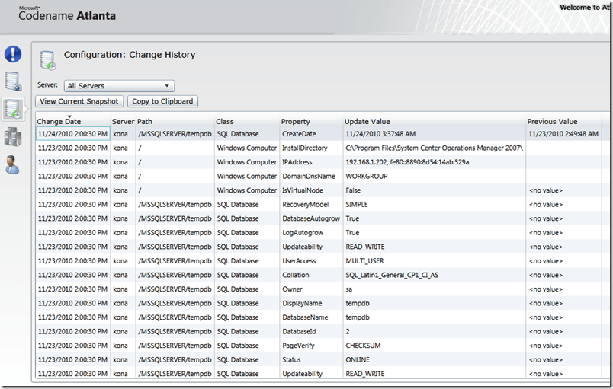Sort by Change Date column header
Image resolution: width=613 pixels, height=389 pixels.
click(59, 122)
